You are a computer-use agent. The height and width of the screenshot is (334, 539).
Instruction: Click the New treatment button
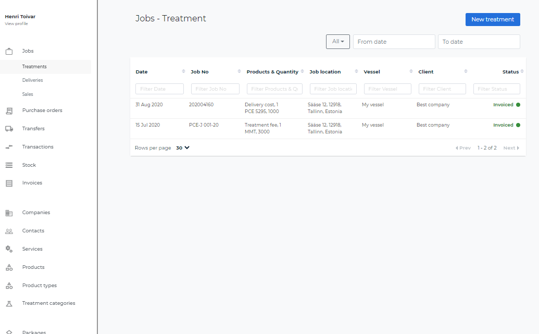pyautogui.click(x=493, y=19)
